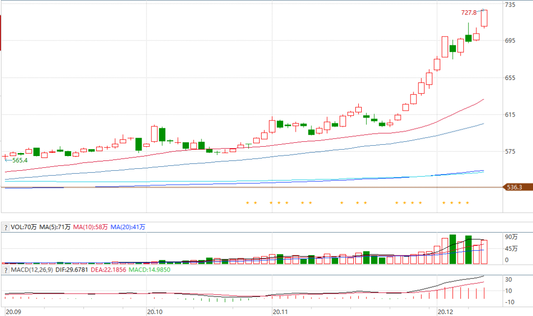Viewport: 533px width, 316px height.
Task: Click the 695 price axis label
Action: click(x=510, y=40)
